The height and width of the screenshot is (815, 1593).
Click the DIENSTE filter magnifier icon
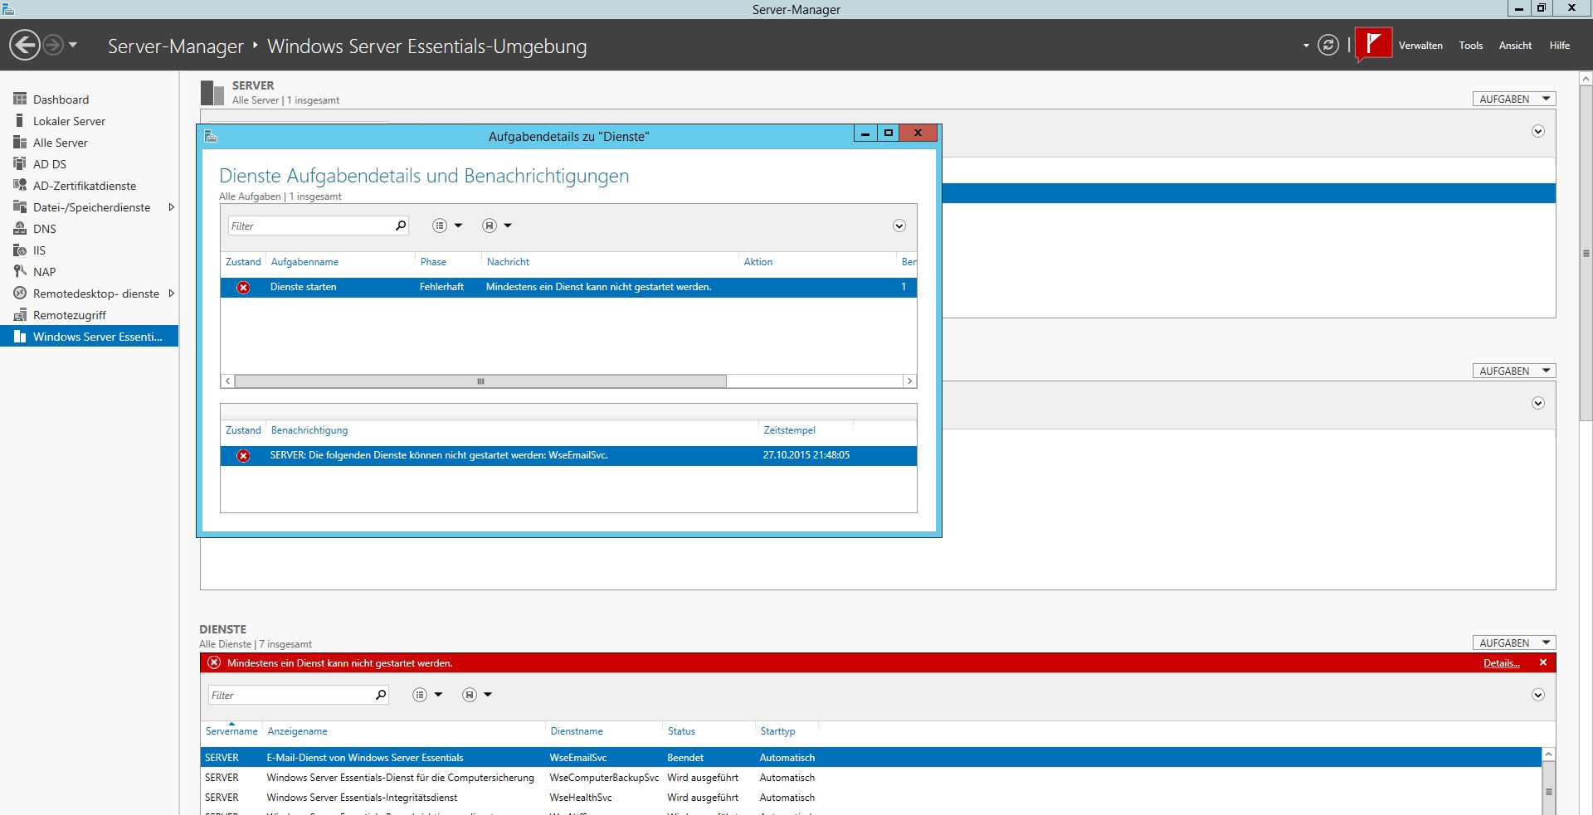point(381,695)
